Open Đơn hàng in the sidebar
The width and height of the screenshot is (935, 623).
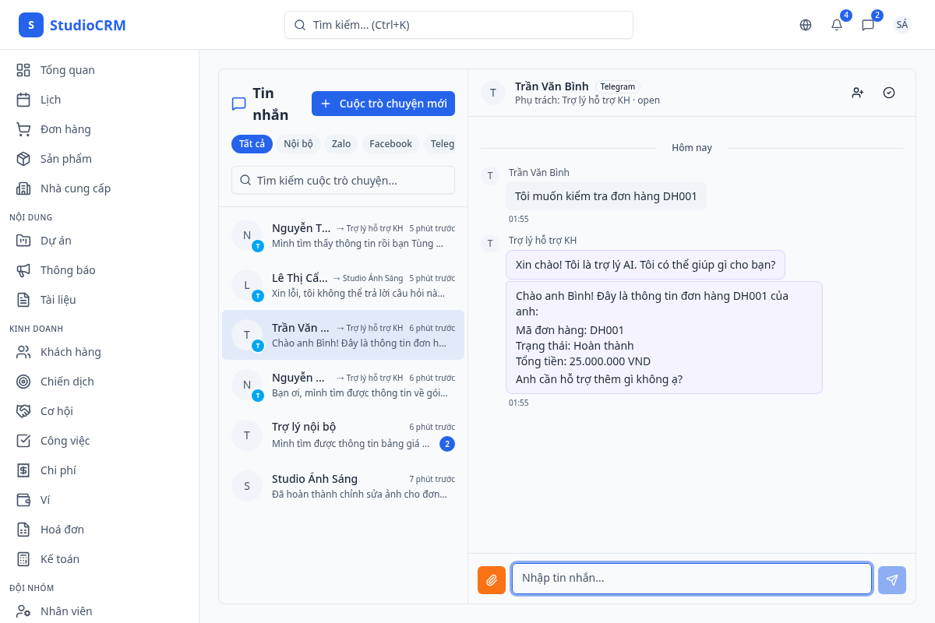point(65,129)
